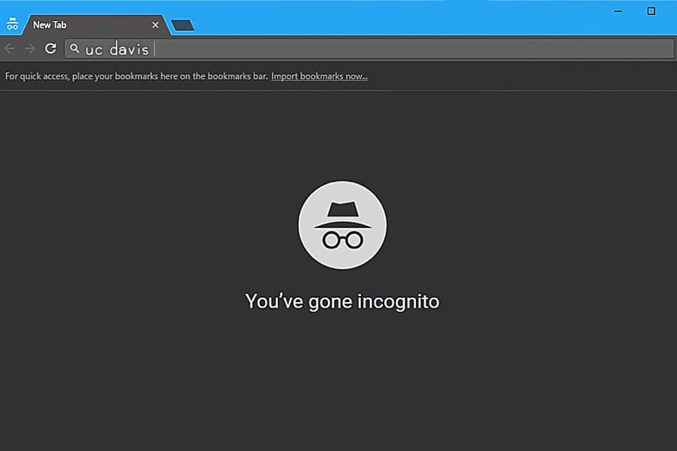Click the "Import bookmarks now..." link
The height and width of the screenshot is (451, 677).
(x=319, y=76)
